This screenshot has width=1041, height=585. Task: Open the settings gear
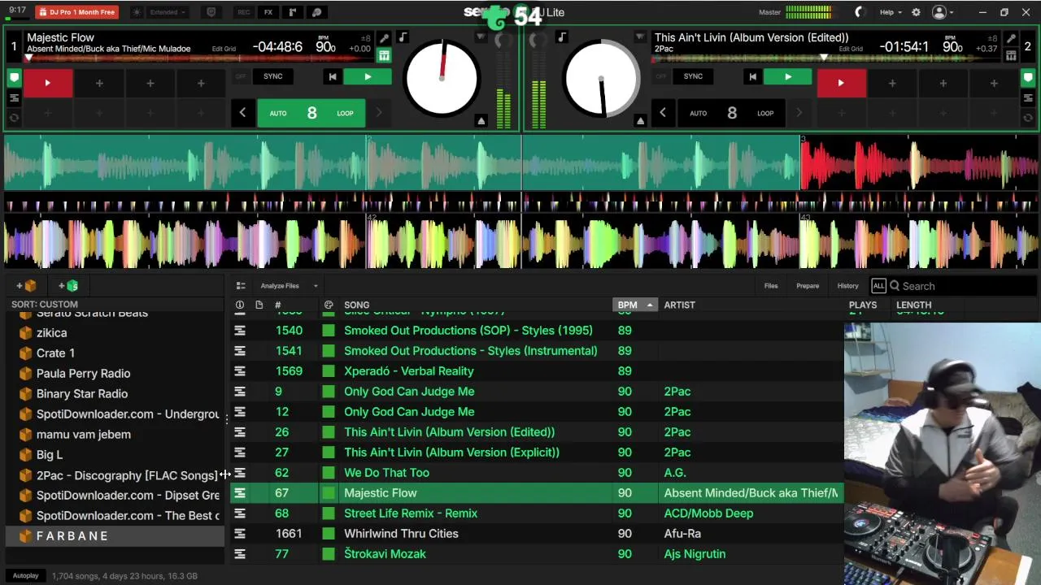[916, 12]
